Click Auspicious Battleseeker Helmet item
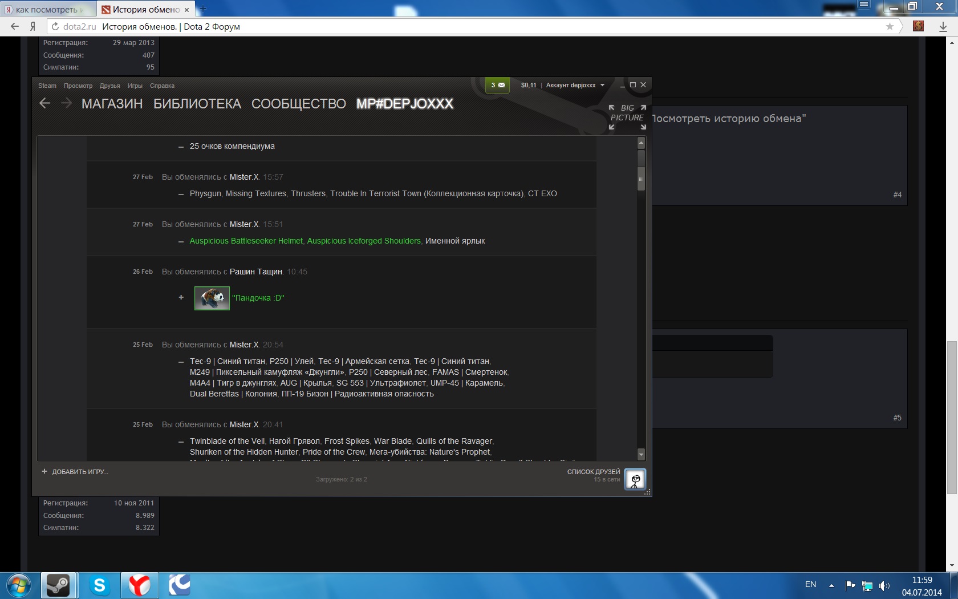Viewport: 958px width, 599px height. (246, 241)
